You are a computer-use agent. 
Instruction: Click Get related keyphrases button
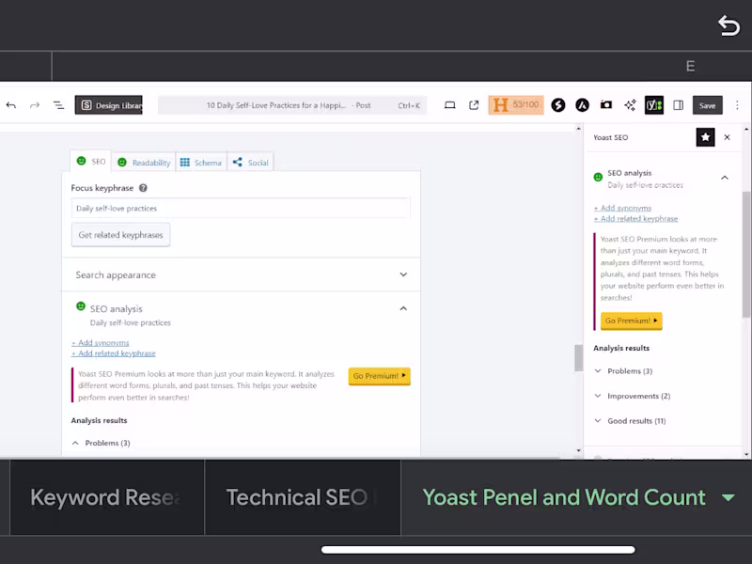[121, 235]
